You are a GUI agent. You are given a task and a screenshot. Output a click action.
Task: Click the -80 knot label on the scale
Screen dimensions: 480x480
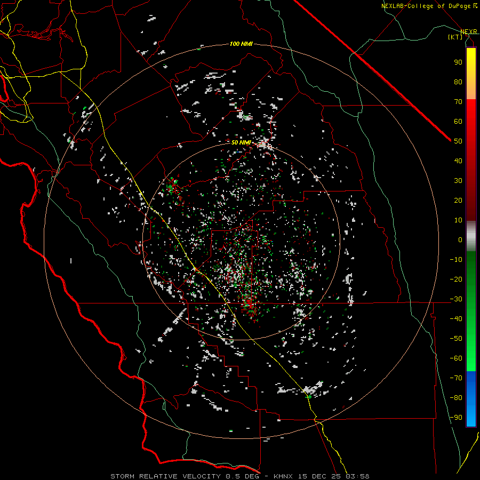click(456, 398)
